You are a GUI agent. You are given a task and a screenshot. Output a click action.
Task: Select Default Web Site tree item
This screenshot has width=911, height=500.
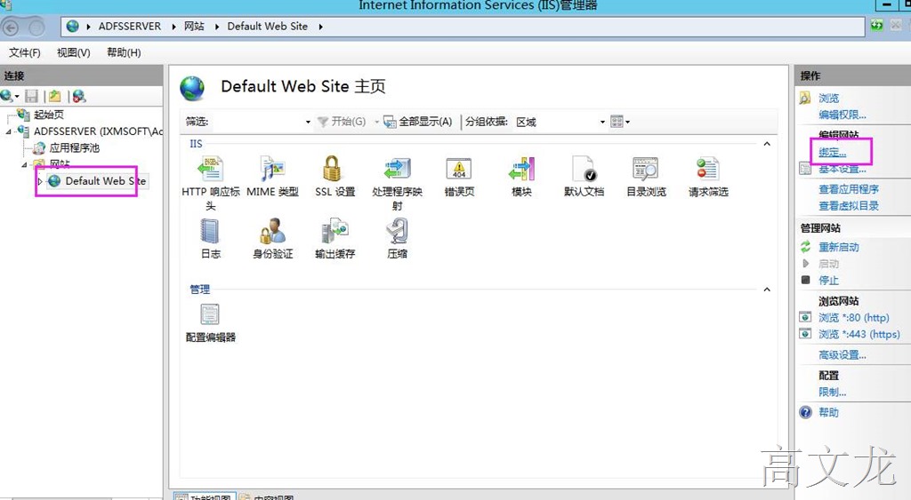point(105,181)
